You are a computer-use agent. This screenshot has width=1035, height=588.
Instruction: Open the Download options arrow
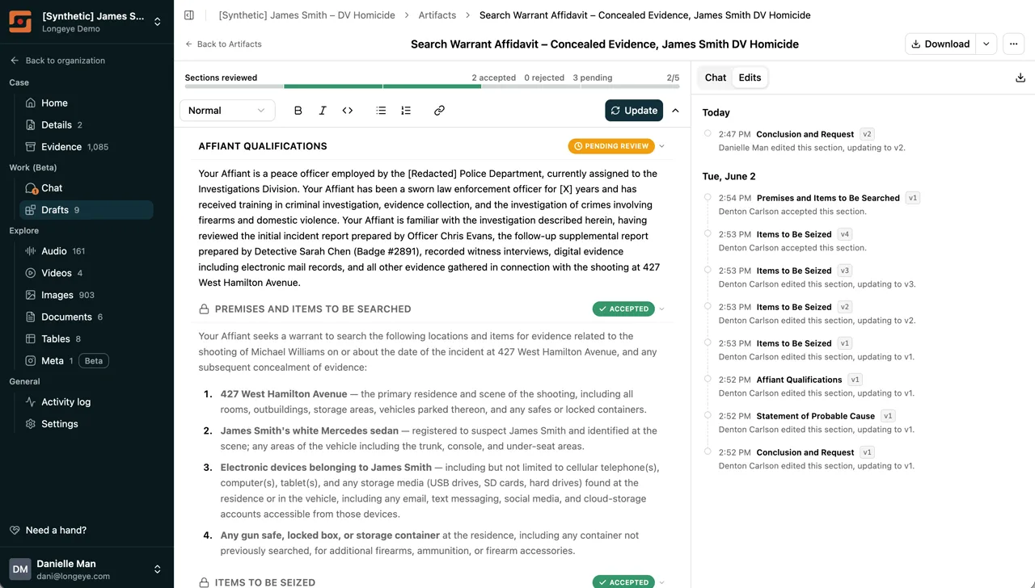pos(986,44)
